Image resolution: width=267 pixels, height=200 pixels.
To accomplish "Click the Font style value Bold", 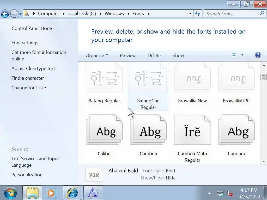I will point(171,171).
